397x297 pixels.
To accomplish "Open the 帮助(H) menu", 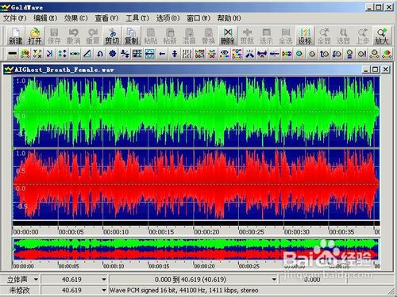I will tap(229, 18).
